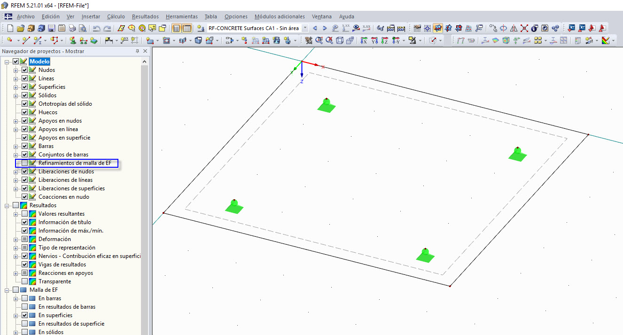Image resolution: width=623 pixels, height=335 pixels.
Task: Click the mirror tool icon
Action: click(x=514, y=28)
